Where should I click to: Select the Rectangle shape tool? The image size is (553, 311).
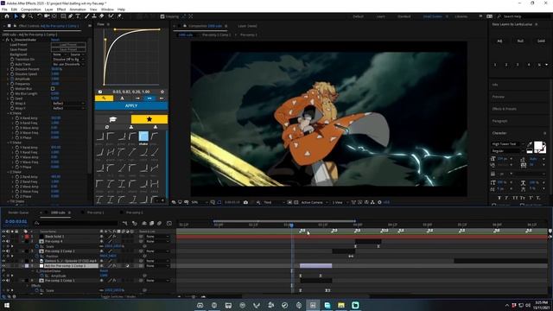tap(63, 16)
